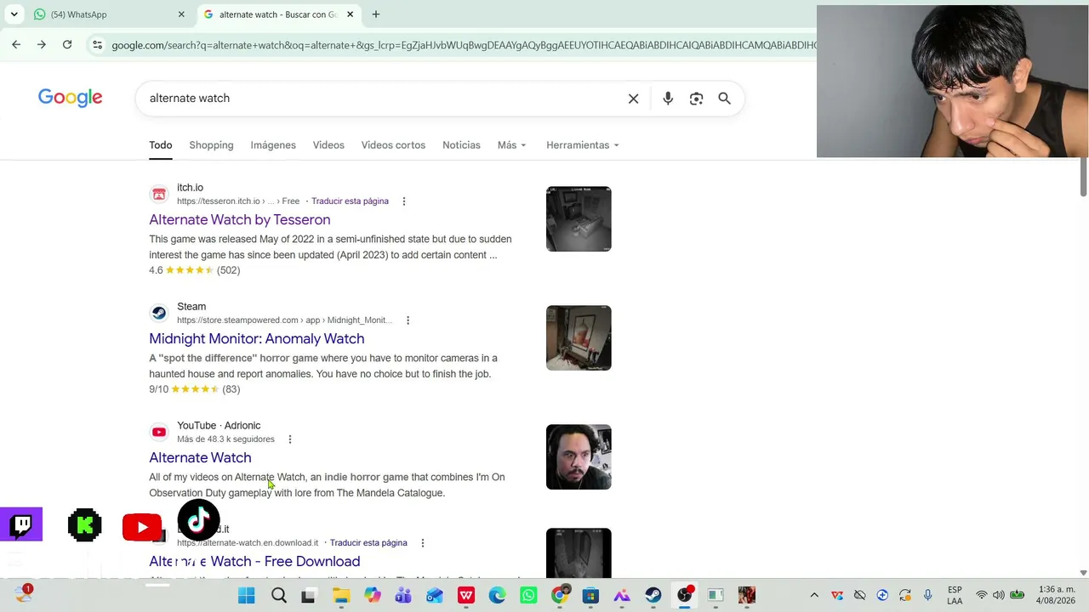Switch to the Imágenes search tab
Viewport: 1089px width, 612px height.
273,145
